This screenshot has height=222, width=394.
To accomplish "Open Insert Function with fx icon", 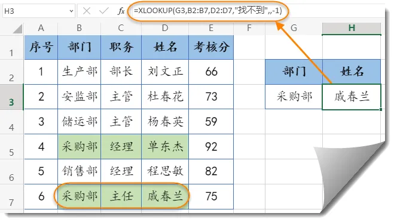I will [x=121, y=11].
